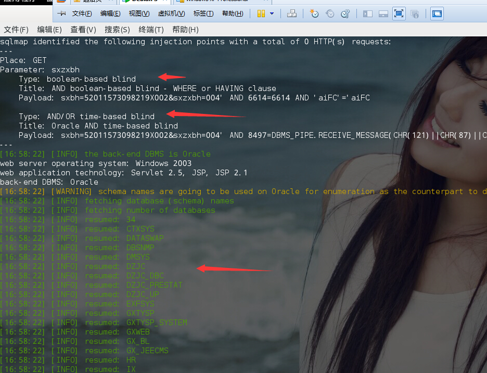Open the snapshot manager
The height and width of the screenshot is (373, 487).
345,14
